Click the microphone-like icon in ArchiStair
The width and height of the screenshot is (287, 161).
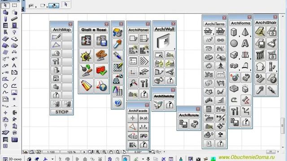tap(260, 90)
